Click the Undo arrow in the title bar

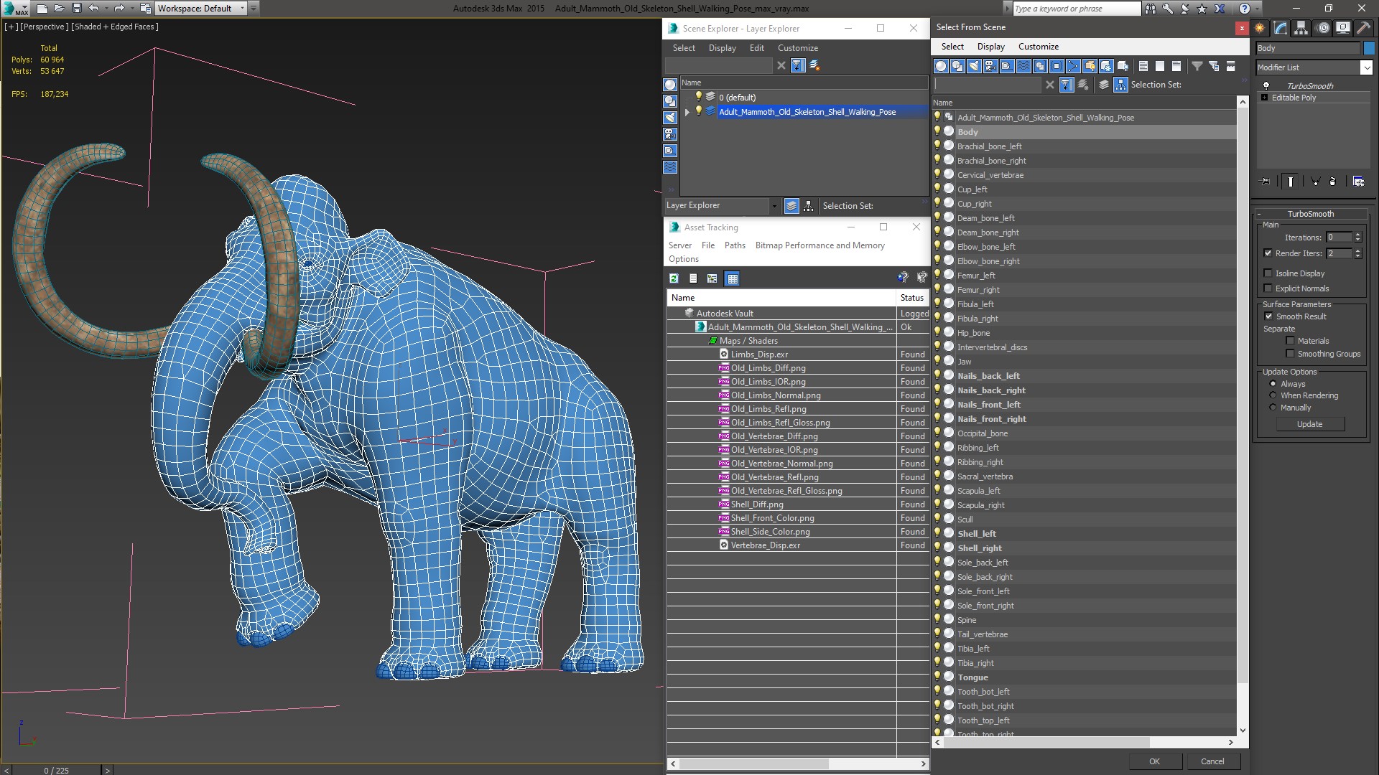pyautogui.click(x=94, y=9)
